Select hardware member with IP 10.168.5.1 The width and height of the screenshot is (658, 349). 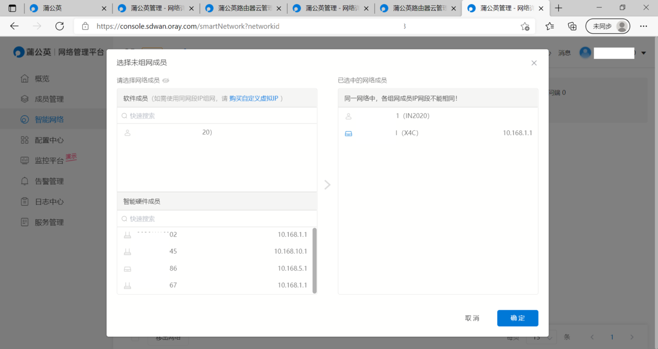tap(215, 269)
